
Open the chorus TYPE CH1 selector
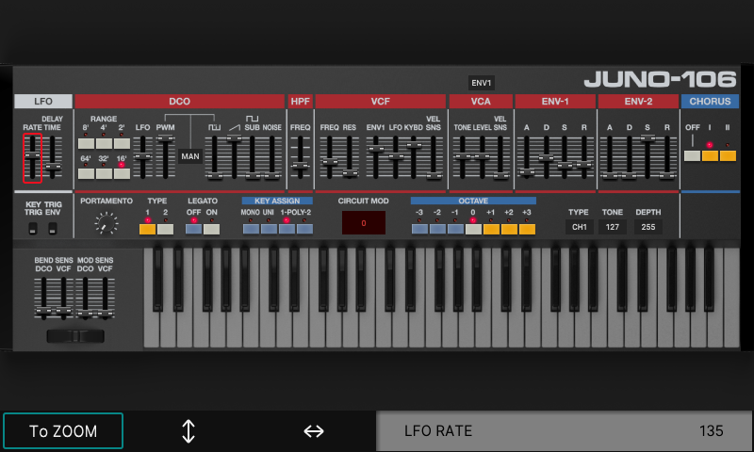tap(579, 227)
